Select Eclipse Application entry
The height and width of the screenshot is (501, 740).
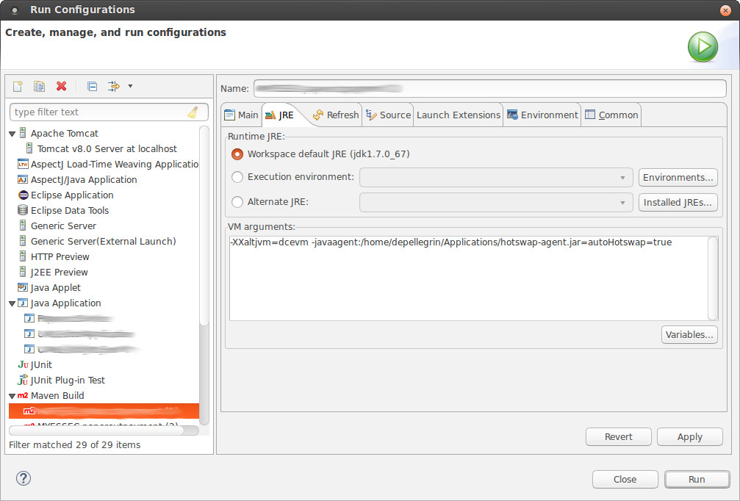[72, 195]
